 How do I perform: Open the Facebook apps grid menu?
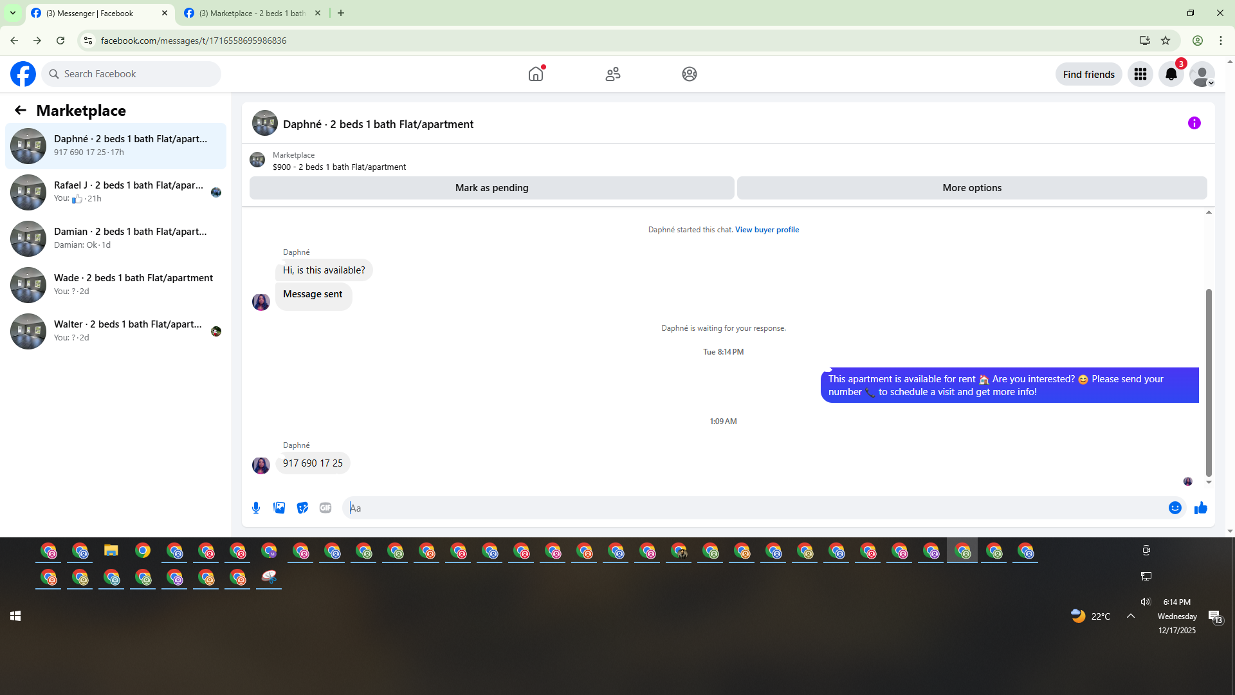click(1140, 75)
